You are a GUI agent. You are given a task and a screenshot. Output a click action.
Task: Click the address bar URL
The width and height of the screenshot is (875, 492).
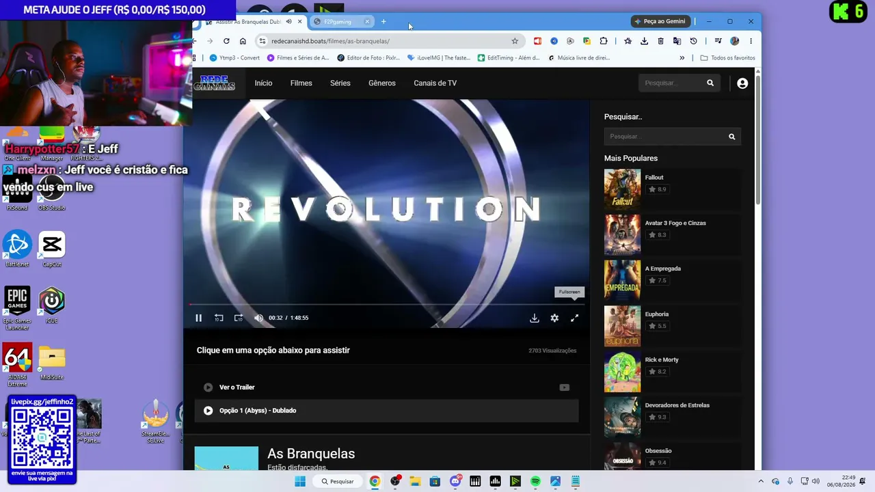click(330, 41)
